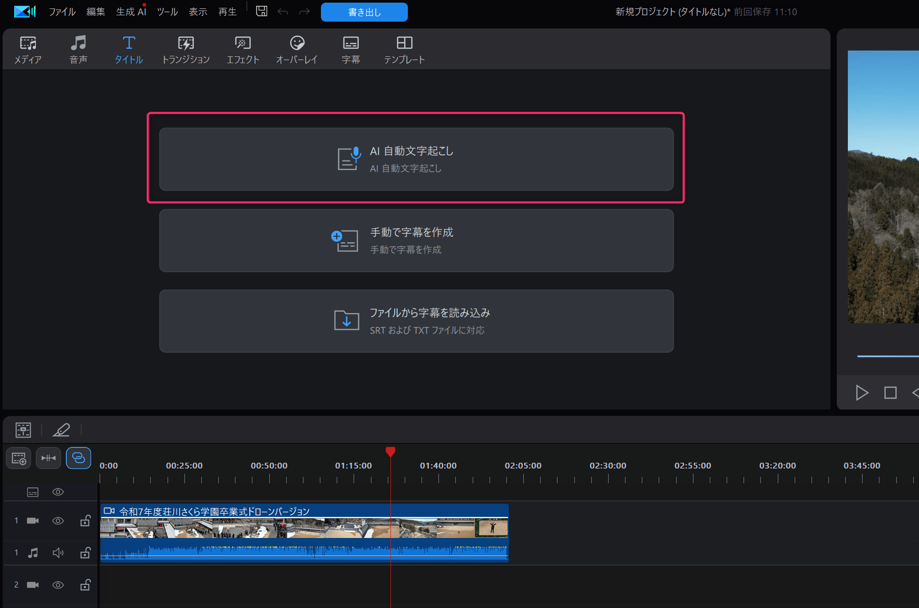The height and width of the screenshot is (608, 919).
Task: Click the 00:25:00 ruler mark
Action: point(184,465)
